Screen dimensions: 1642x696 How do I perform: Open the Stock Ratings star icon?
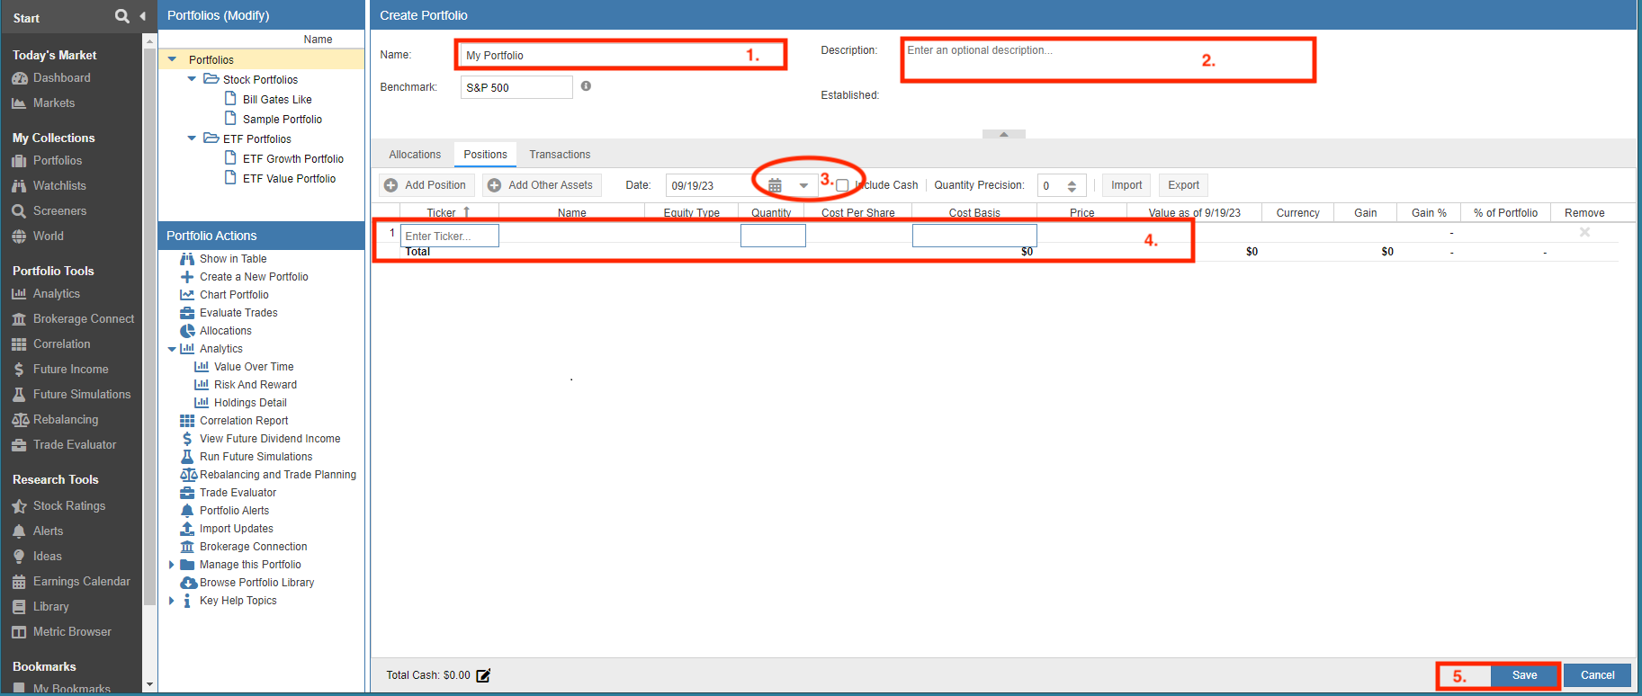click(19, 506)
